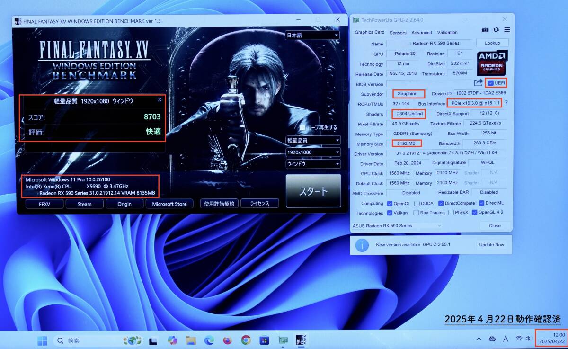568x349 pixels.
Task: Launch Microsoft Edge from the taskbar
Action: [209, 340]
